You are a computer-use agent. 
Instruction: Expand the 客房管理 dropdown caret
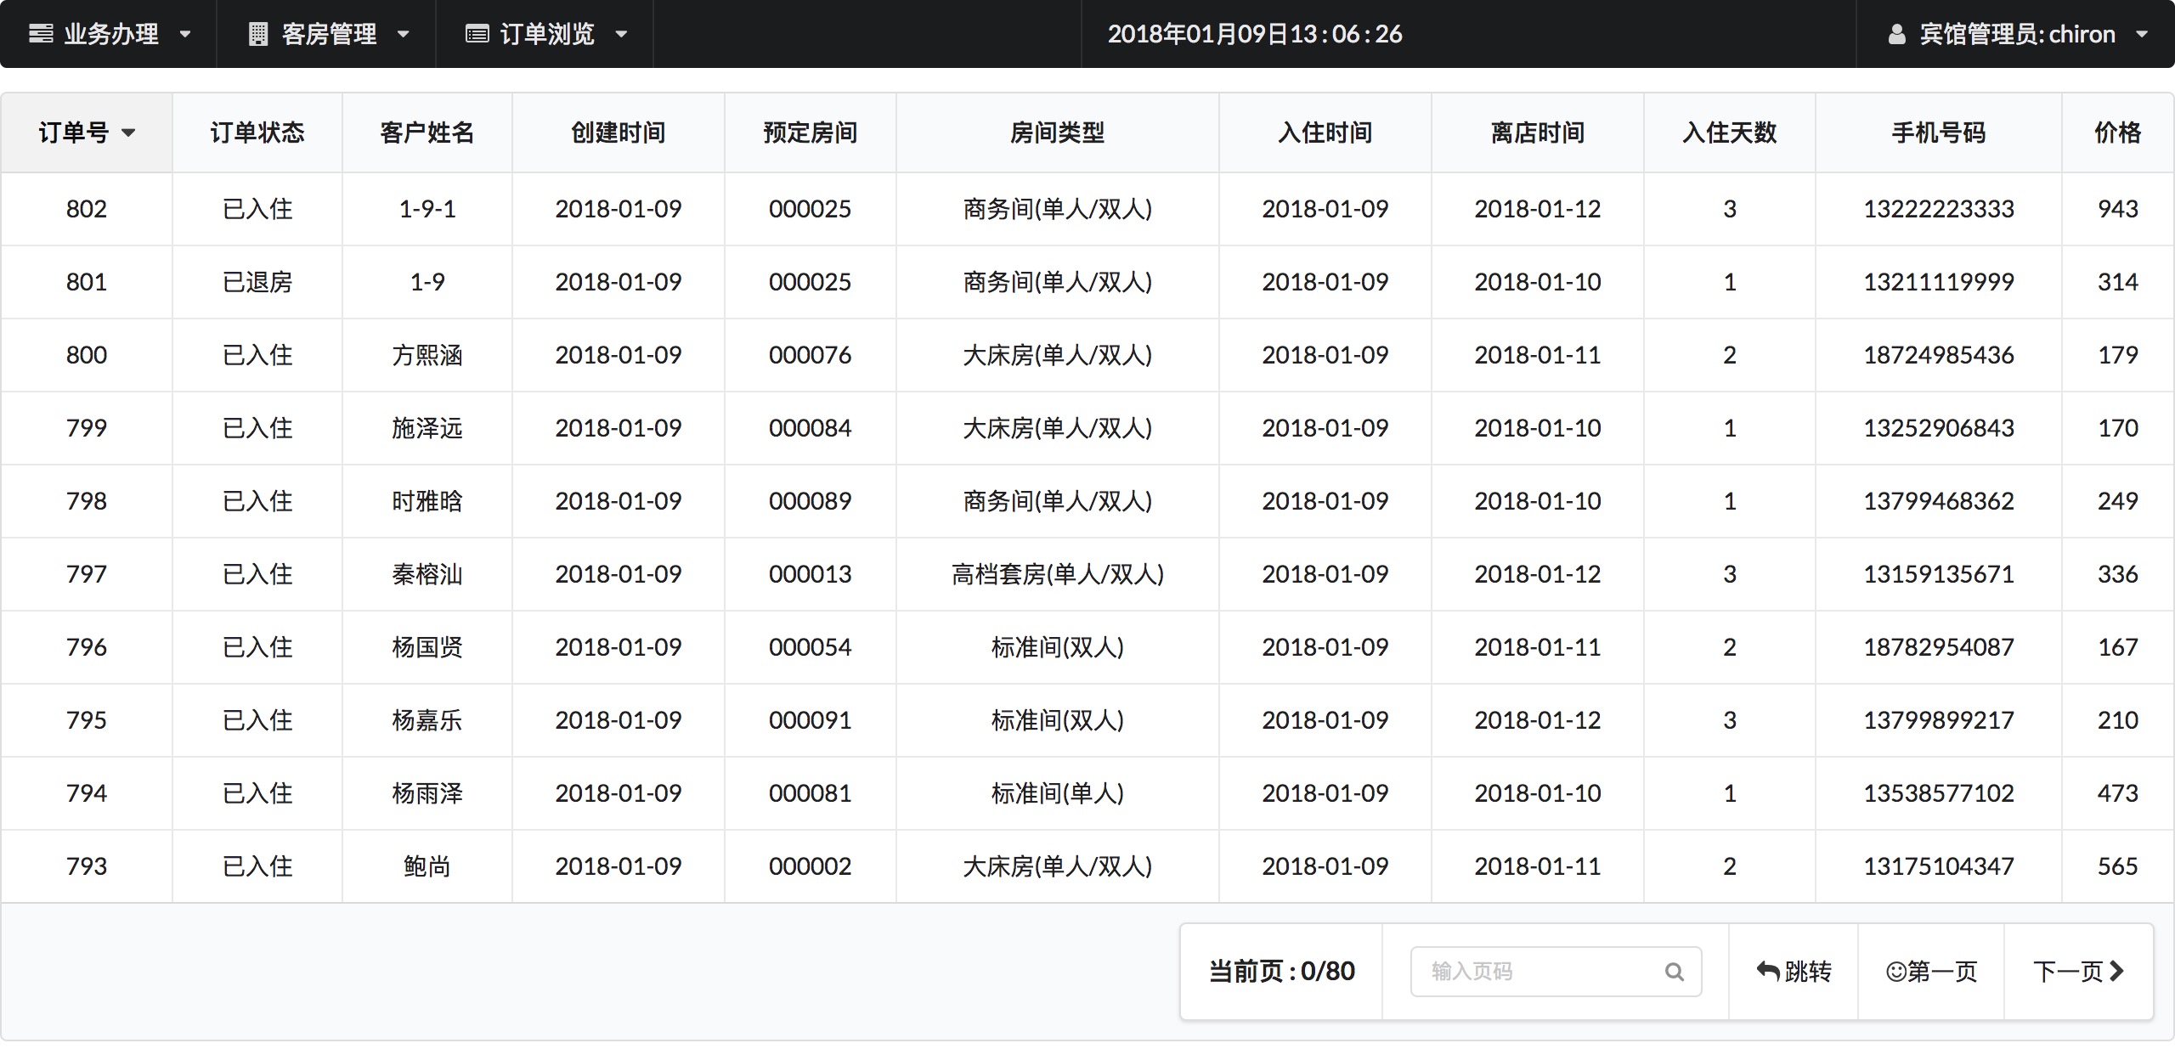point(404,35)
